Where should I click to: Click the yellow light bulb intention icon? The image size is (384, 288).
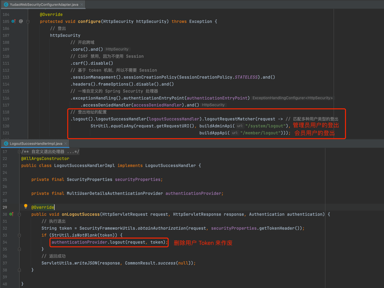[26, 207]
